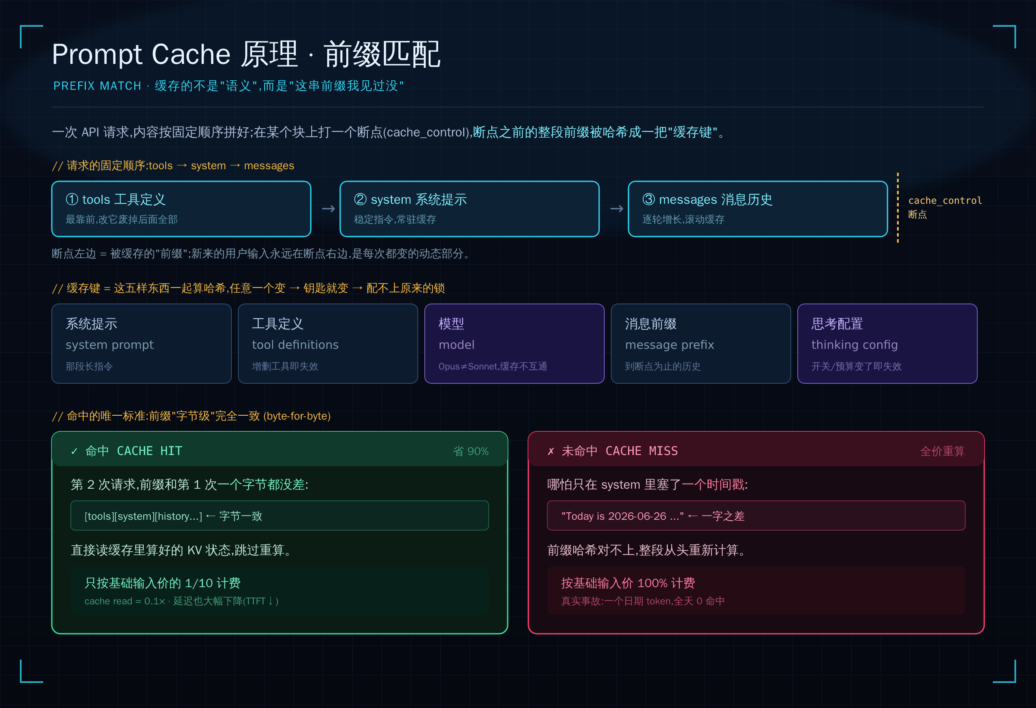Click the arrow between system and messages boxes
Viewport: 1036px width, 708px height.
pos(617,209)
